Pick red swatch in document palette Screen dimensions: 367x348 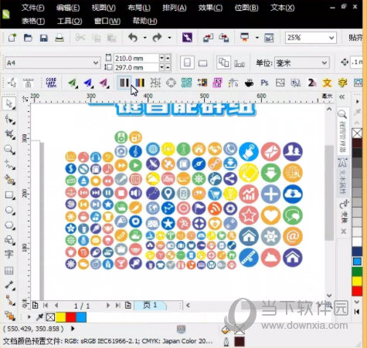(71, 317)
